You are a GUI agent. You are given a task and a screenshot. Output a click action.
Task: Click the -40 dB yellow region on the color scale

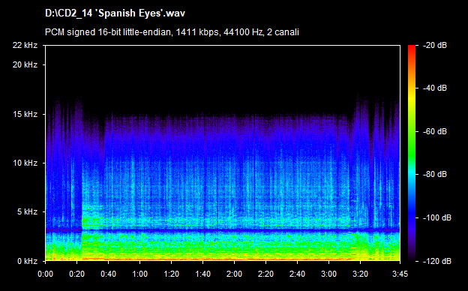click(412, 88)
